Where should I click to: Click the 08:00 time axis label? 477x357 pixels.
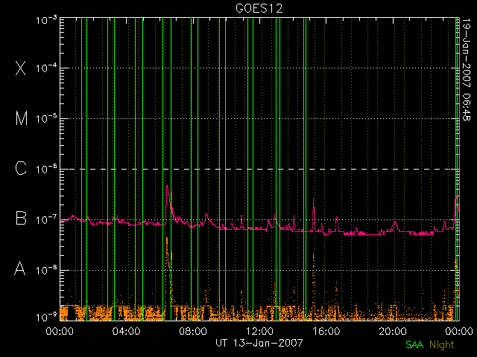tap(193, 330)
